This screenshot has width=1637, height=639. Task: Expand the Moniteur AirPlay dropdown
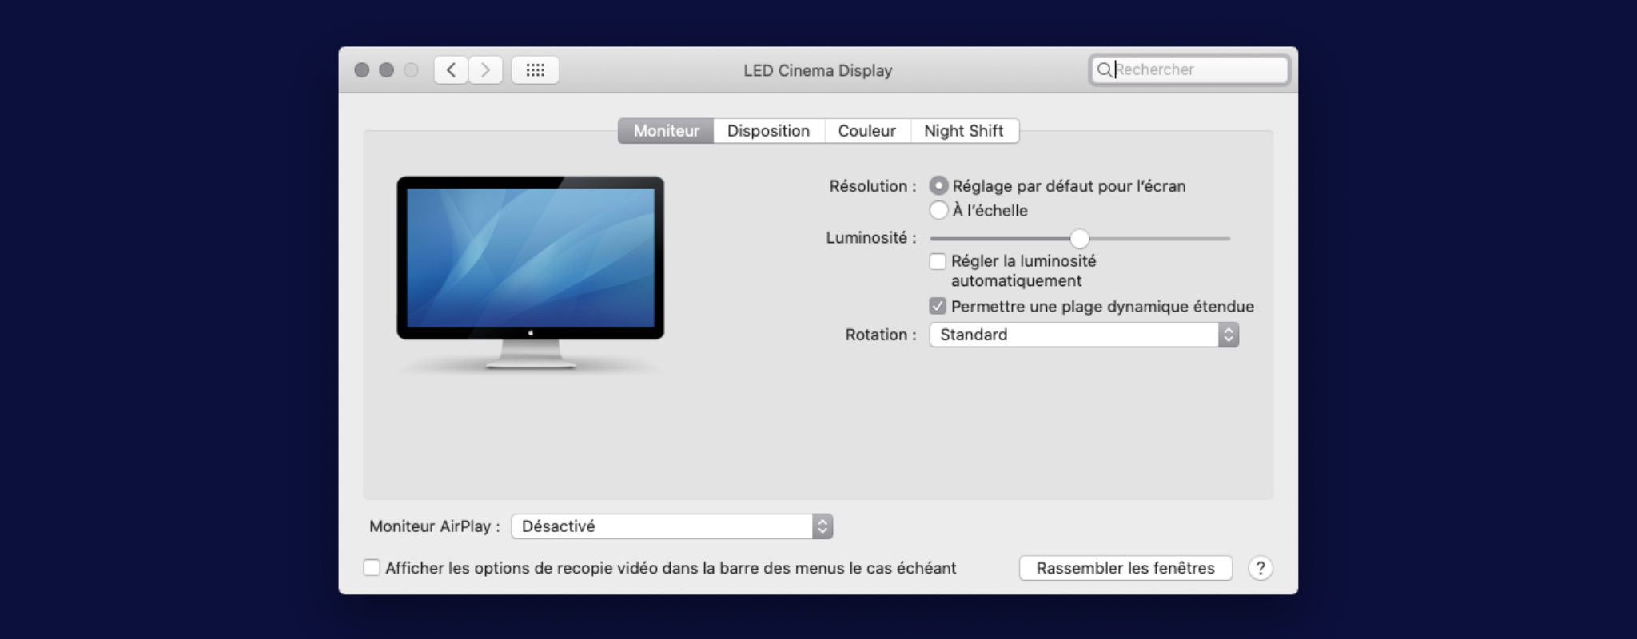tap(671, 526)
